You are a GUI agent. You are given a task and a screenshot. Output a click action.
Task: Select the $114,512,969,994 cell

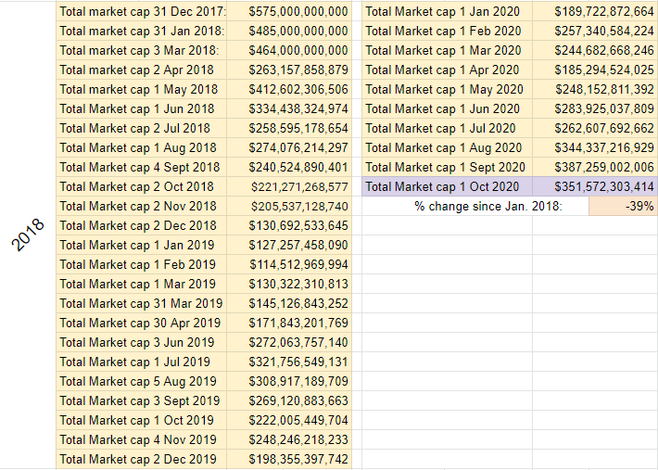click(x=289, y=264)
